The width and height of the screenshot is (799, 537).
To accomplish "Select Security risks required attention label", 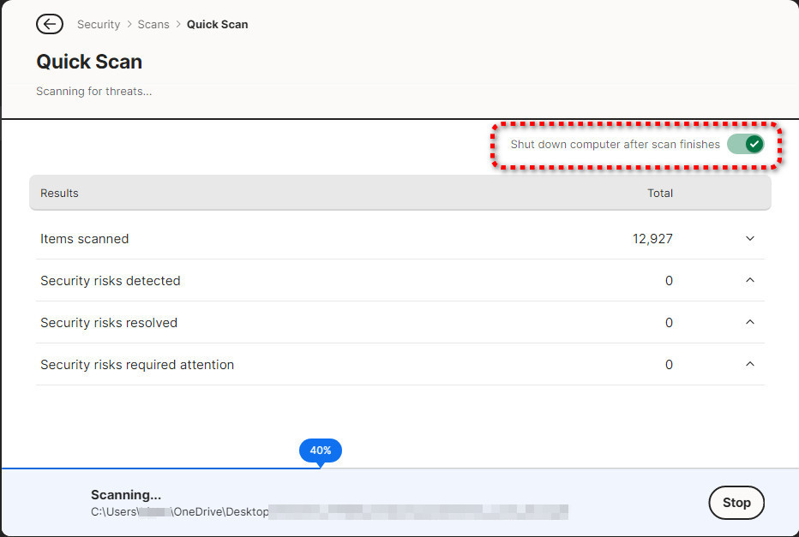I will (x=137, y=365).
